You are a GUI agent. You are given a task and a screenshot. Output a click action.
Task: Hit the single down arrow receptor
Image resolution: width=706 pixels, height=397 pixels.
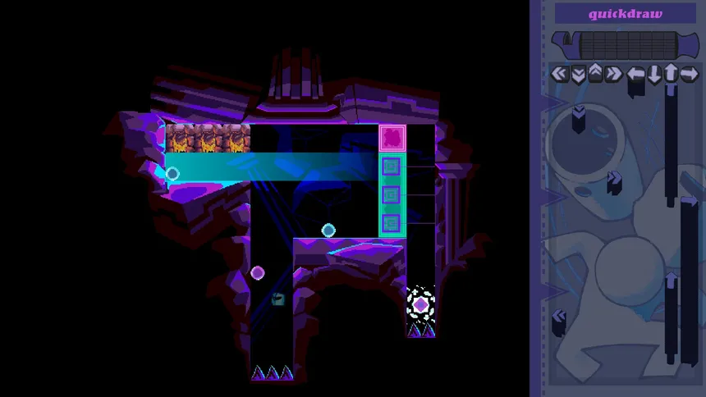(654, 74)
